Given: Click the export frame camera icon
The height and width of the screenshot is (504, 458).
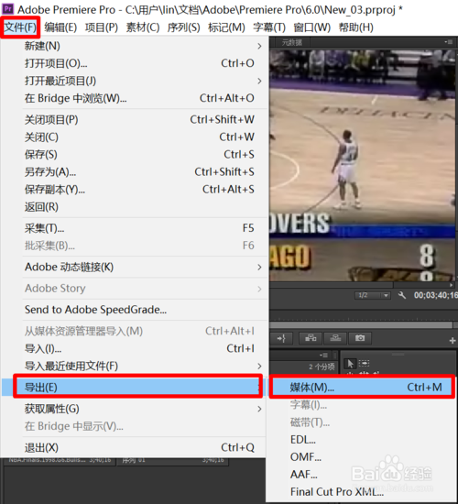Looking at the screenshot, I should coord(360,338).
